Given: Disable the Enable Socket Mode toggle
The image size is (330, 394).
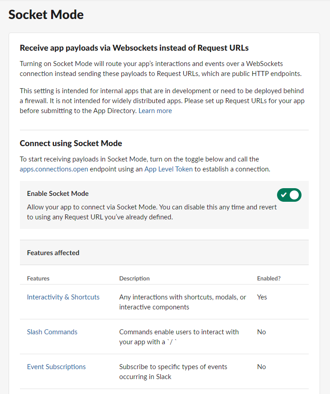Looking at the screenshot, I should [289, 195].
